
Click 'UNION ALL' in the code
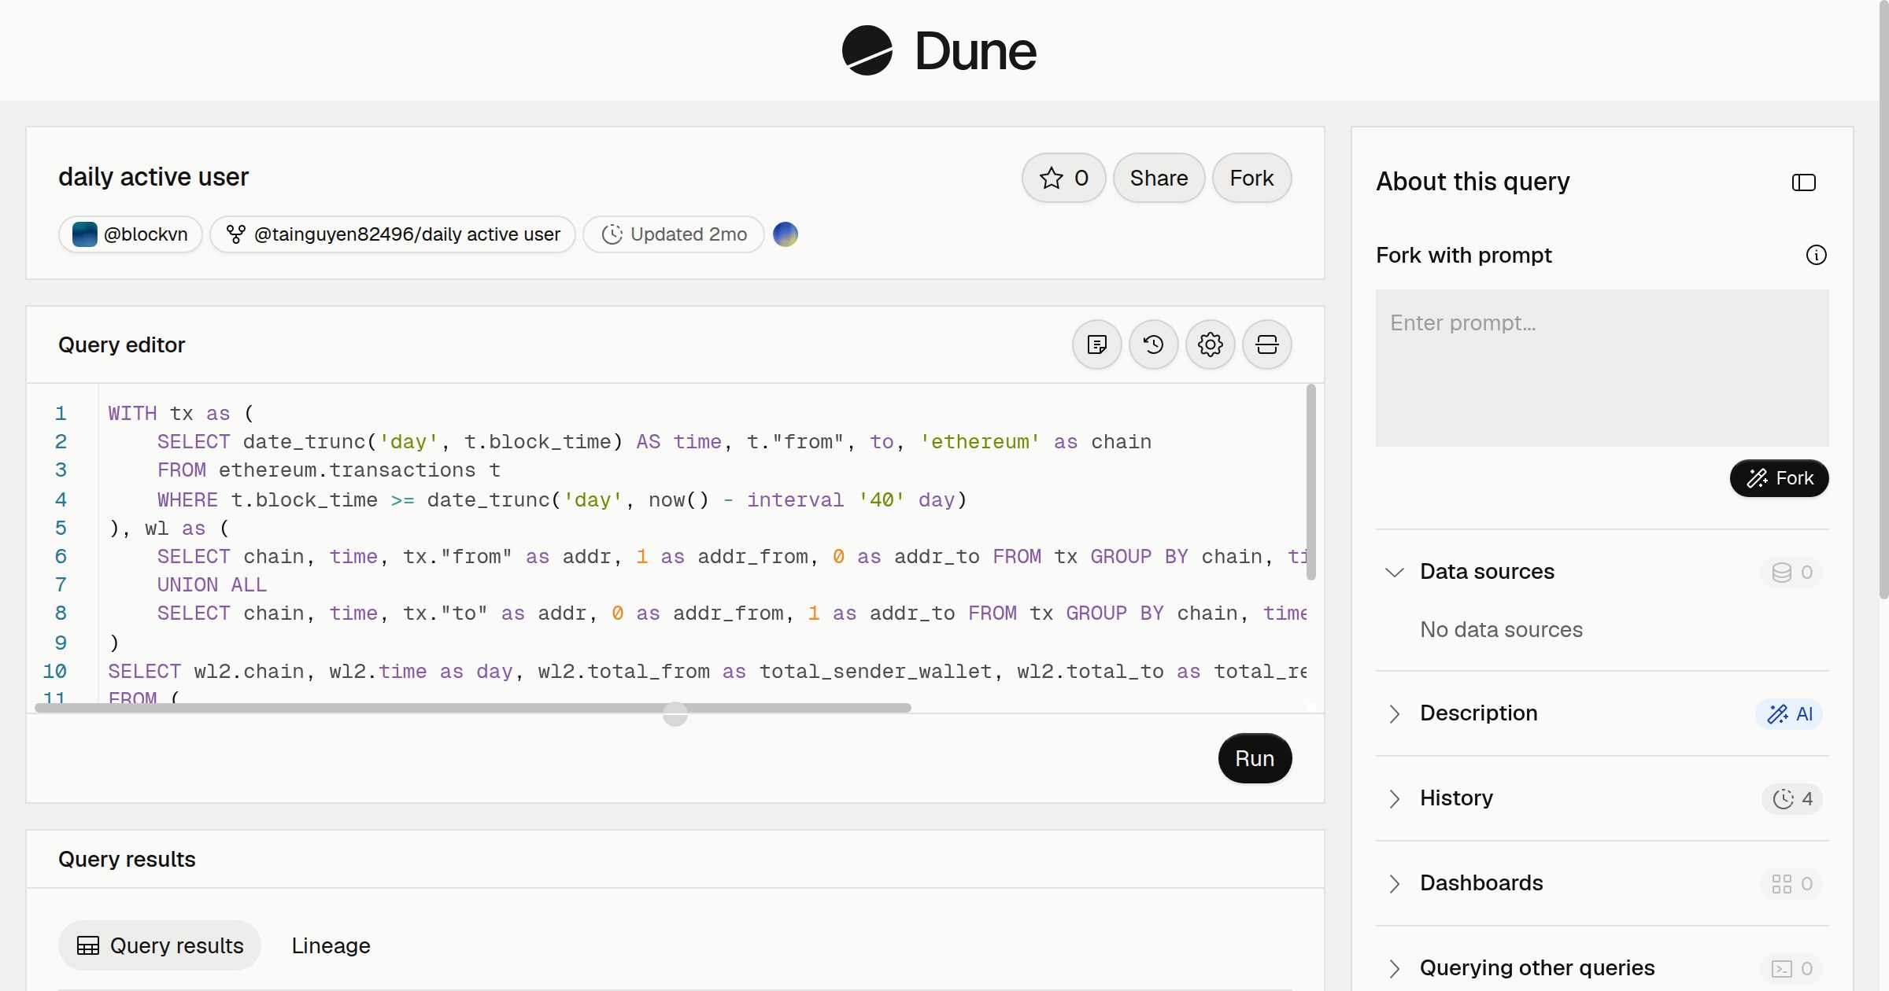(x=212, y=585)
